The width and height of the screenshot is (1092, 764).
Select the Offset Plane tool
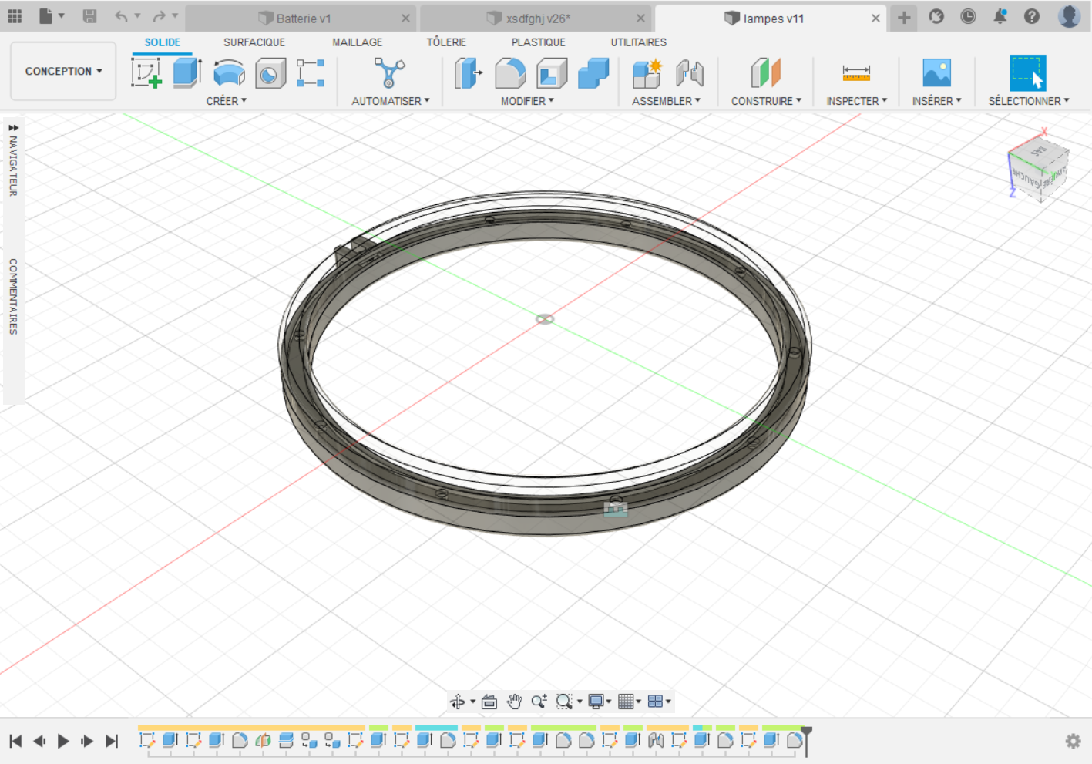click(765, 73)
